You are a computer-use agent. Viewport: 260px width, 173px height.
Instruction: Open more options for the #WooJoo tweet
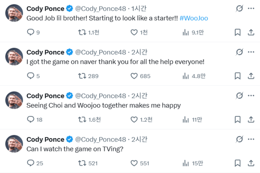pyautogui.click(x=251, y=9)
